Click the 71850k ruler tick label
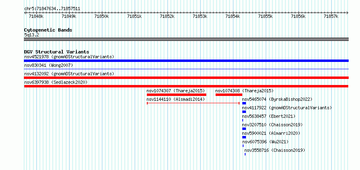360x170 pixels. tap(102, 16)
